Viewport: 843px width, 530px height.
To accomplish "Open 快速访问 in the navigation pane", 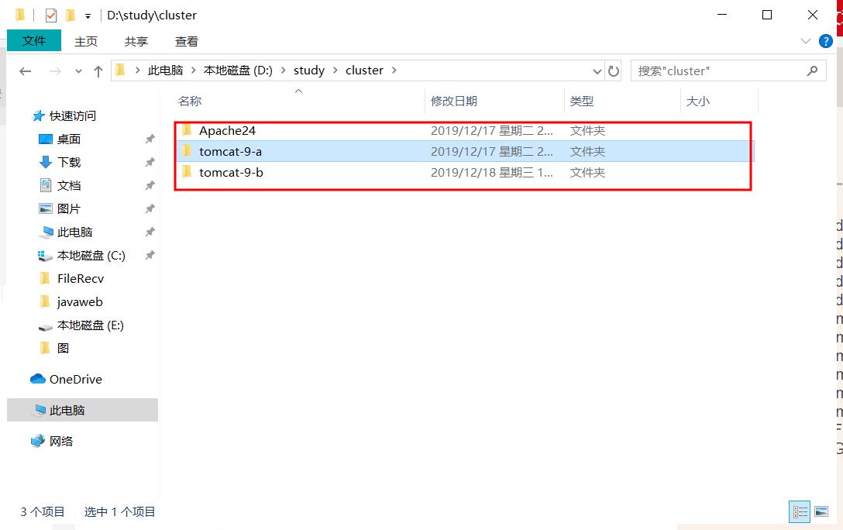I will [73, 115].
